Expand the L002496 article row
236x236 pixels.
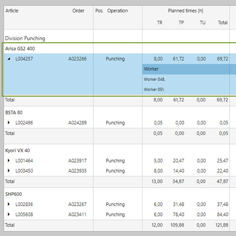pos(9,123)
